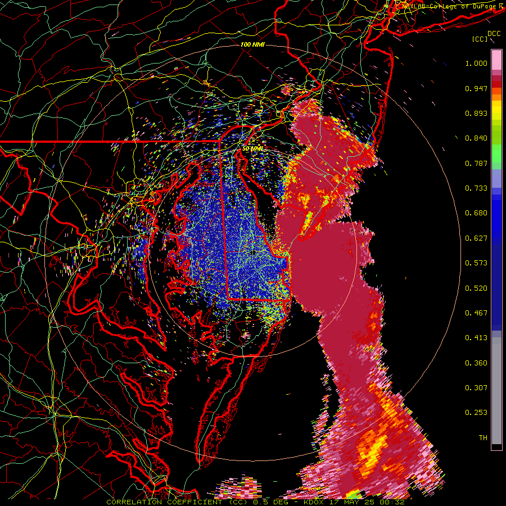Click the 0.787 legend value
This screenshot has width=506, height=506.
[476, 163]
